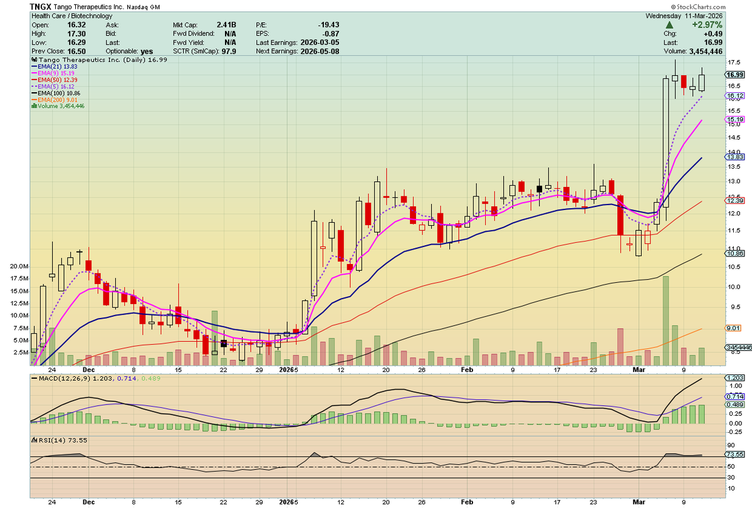Viewport: 752px width, 508px height.
Task: Select the EMA(9) magenta line legend marker
Action: coord(35,73)
